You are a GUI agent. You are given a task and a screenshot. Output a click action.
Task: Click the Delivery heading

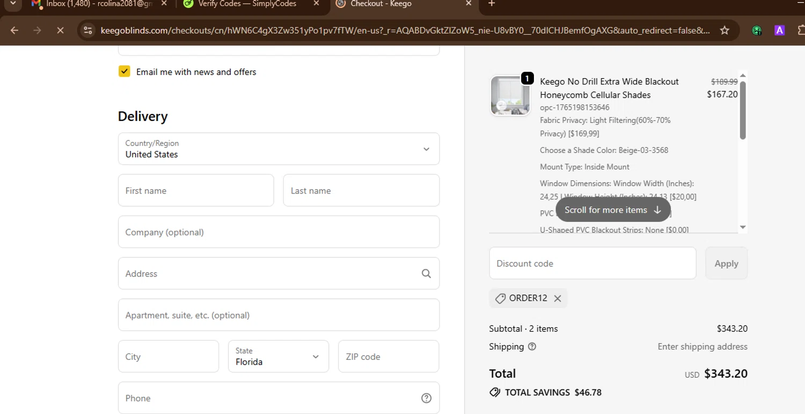click(x=143, y=116)
